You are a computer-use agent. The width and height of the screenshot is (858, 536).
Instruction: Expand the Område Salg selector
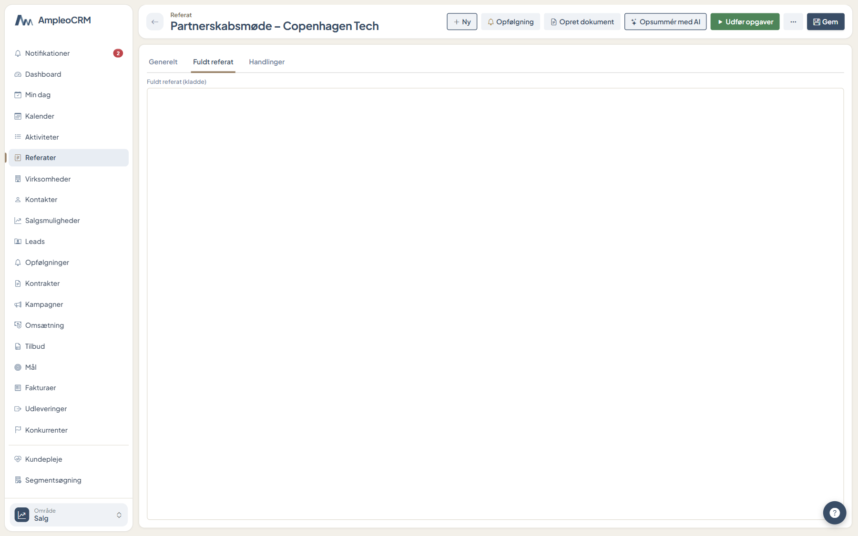point(69,515)
